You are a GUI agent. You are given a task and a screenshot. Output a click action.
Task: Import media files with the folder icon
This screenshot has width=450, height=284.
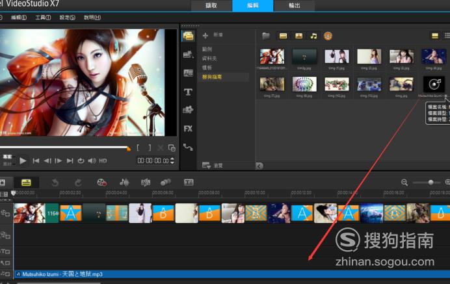point(266,36)
